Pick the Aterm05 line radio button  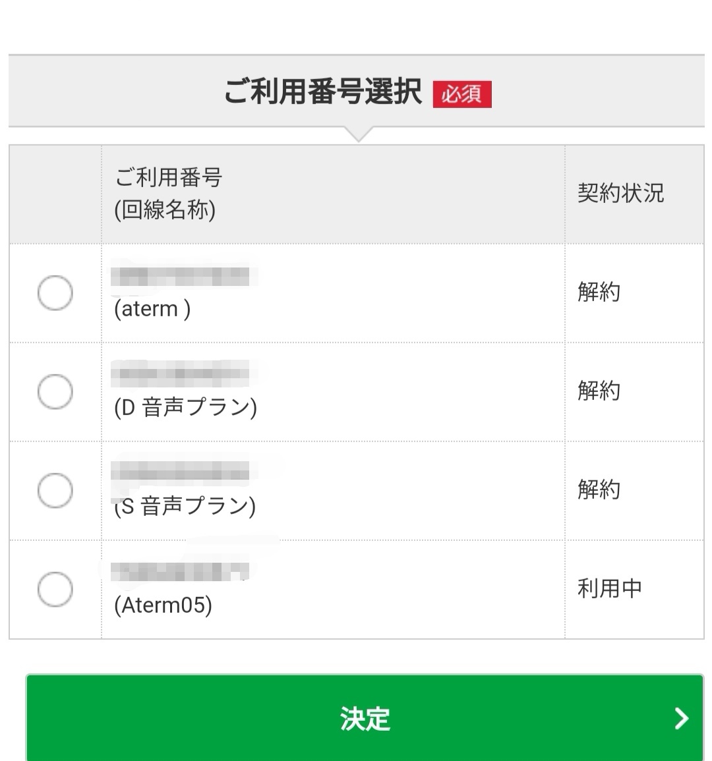(55, 589)
